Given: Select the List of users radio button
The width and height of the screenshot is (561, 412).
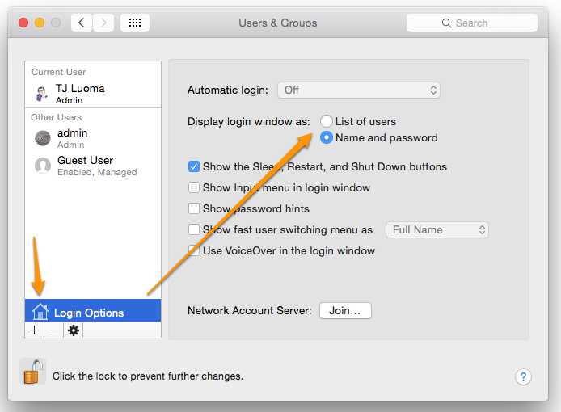Looking at the screenshot, I should point(327,121).
